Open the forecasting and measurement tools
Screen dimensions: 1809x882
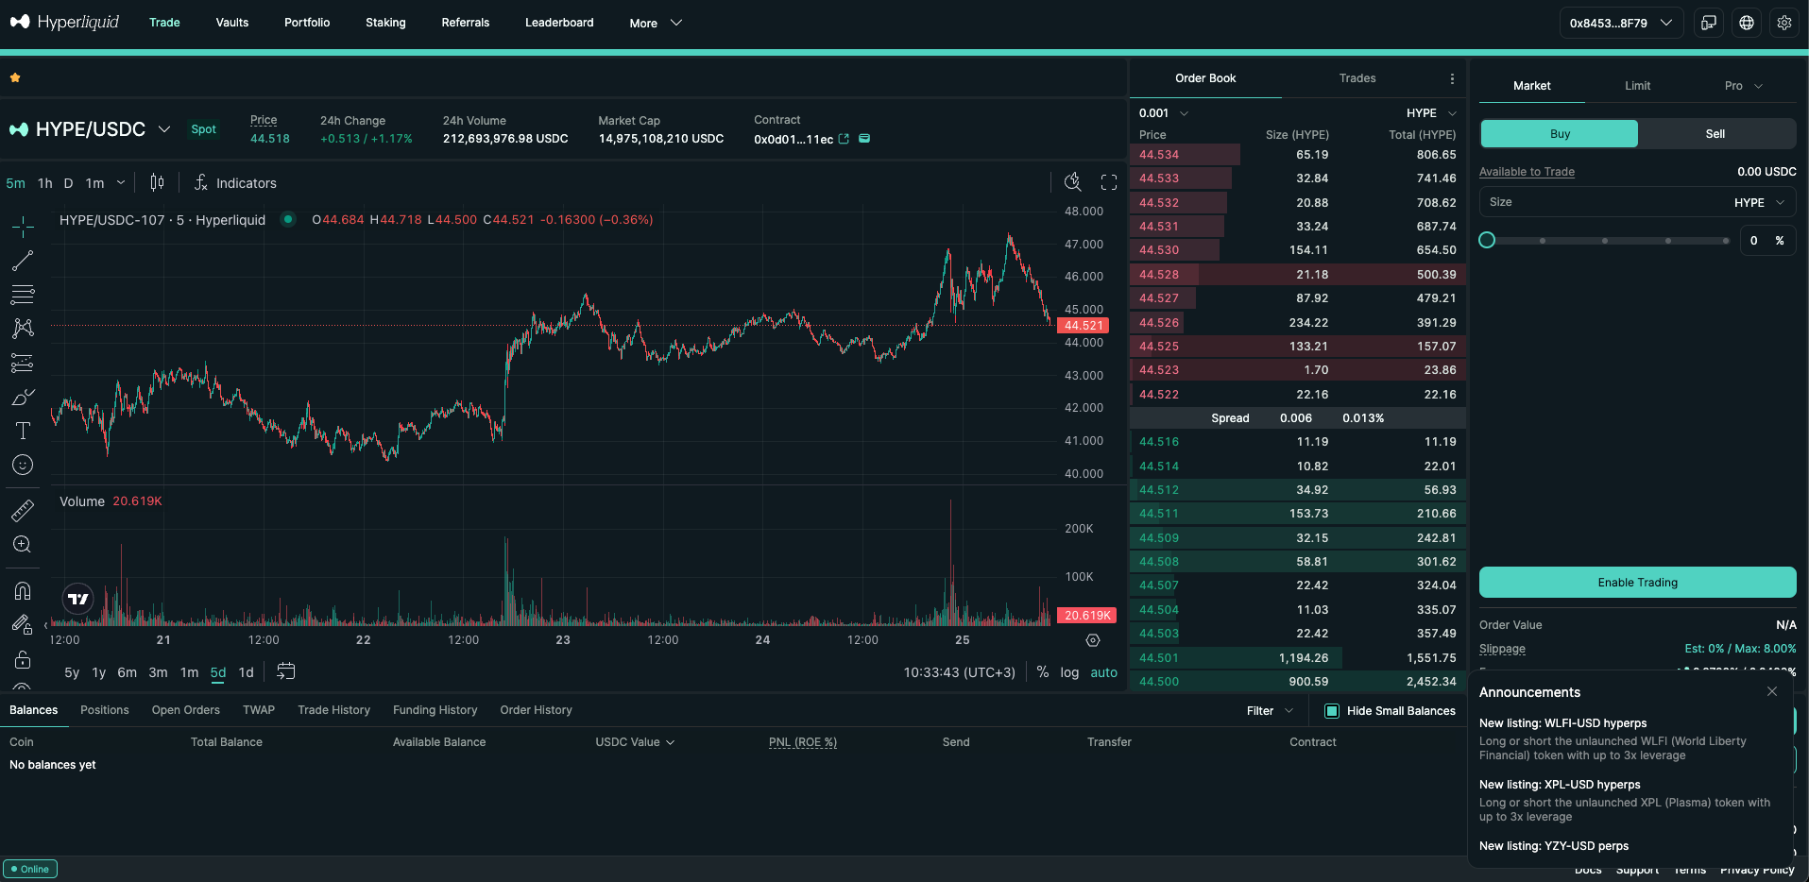tap(23, 363)
